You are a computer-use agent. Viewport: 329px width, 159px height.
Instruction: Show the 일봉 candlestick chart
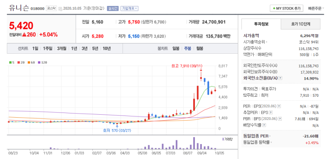coord(176,49)
